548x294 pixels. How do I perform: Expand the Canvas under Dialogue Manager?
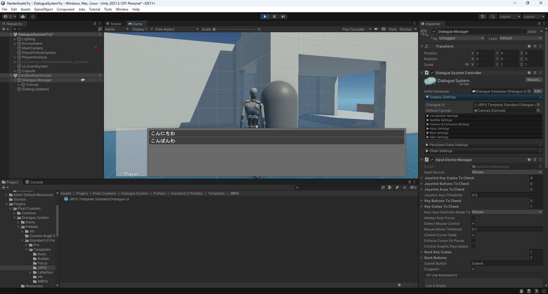coord(19,84)
